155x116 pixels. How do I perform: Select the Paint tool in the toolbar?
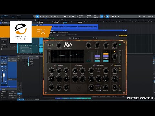click(49, 16)
